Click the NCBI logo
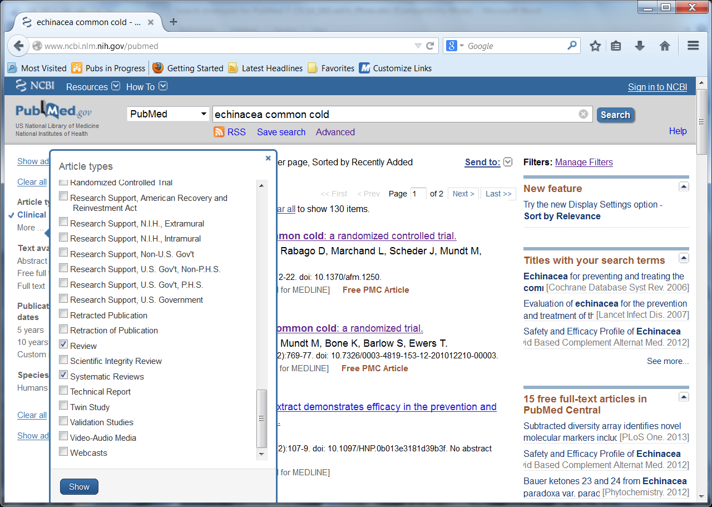The height and width of the screenshot is (507, 712). pos(35,86)
